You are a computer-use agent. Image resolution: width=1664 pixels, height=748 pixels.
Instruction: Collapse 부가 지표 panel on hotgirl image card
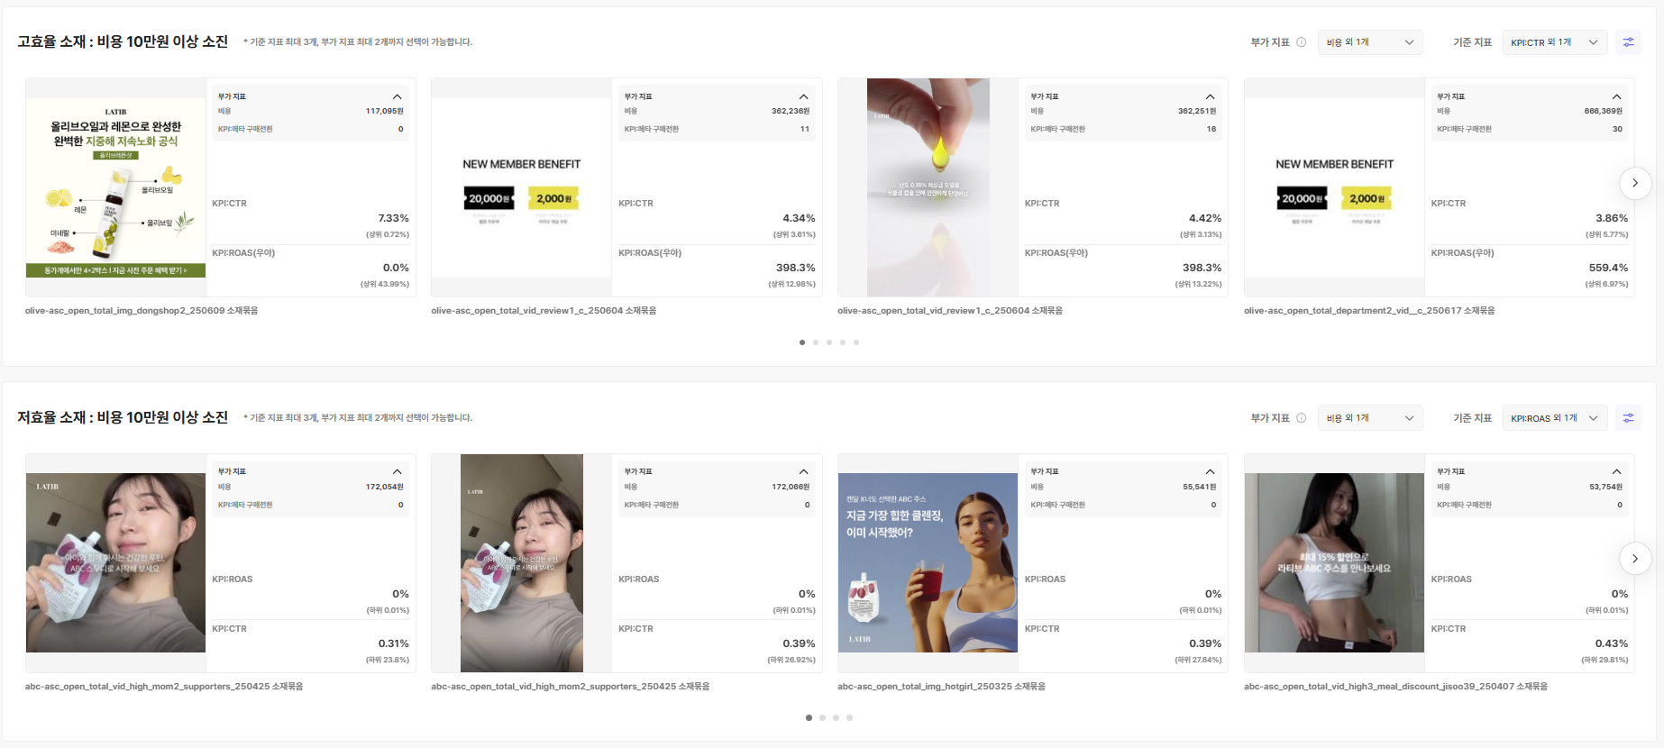click(1210, 472)
